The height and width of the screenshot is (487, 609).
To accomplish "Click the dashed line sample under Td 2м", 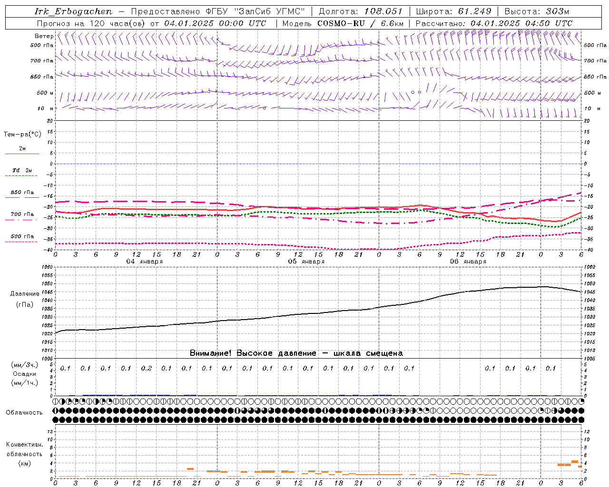I will (x=21, y=175).
